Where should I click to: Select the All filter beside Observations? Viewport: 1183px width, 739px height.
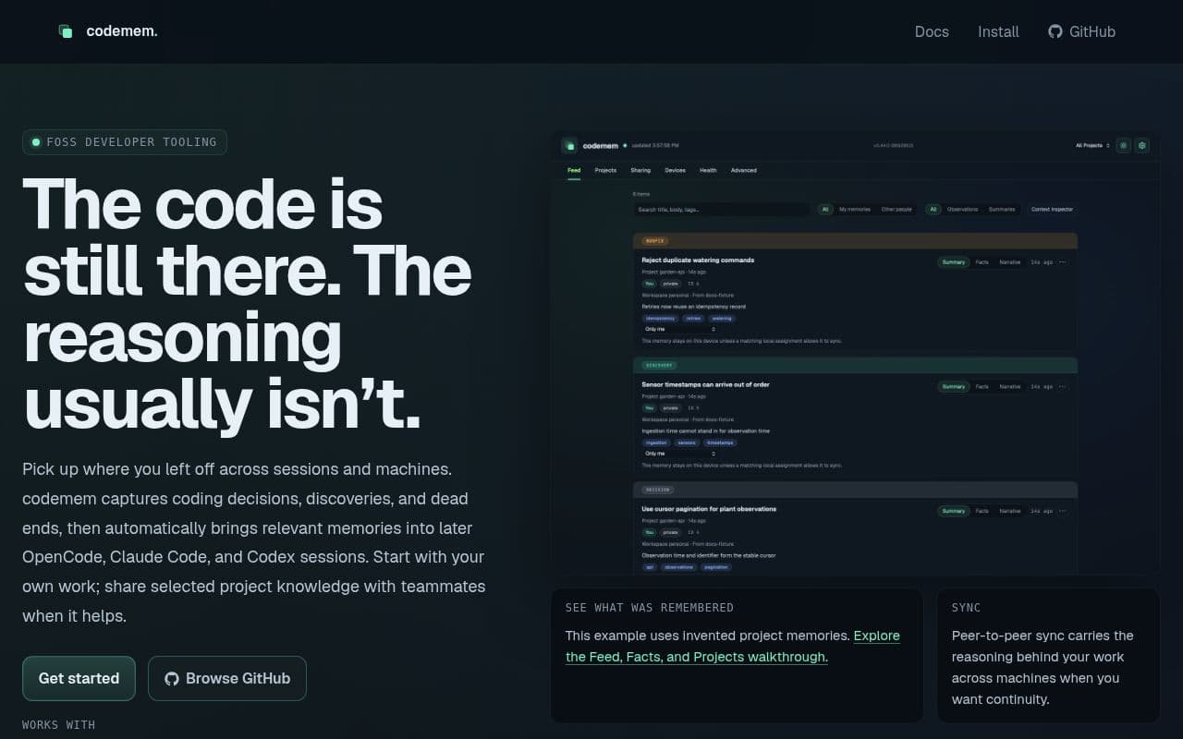[933, 210]
